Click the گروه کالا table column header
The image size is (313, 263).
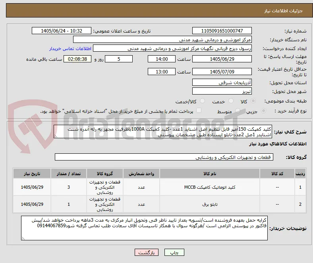(x=105, y=174)
